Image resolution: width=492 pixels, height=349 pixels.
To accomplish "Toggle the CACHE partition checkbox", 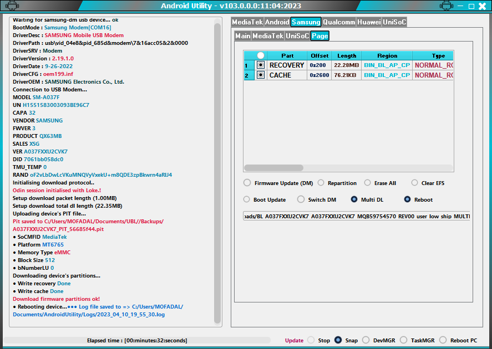I will [x=261, y=75].
